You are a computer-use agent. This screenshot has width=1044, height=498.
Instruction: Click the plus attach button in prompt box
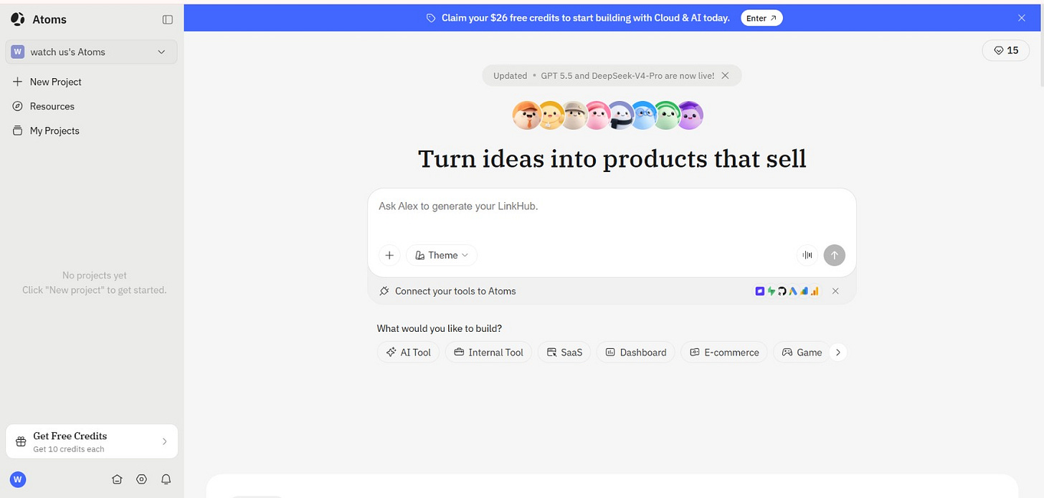click(x=389, y=255)
